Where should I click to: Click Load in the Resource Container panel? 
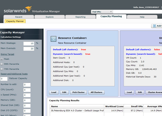[x=54, y=92]
